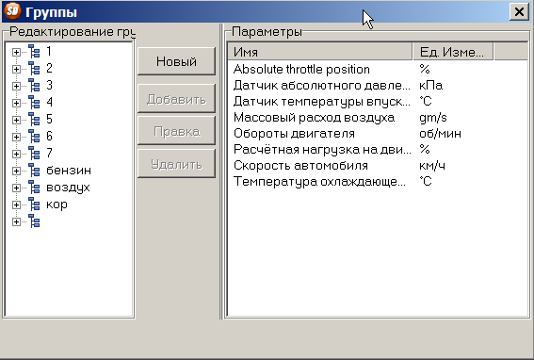Click the Новый button
This screenshot has height=360, width=534.
pyautogui.click(x=176, y=61)
